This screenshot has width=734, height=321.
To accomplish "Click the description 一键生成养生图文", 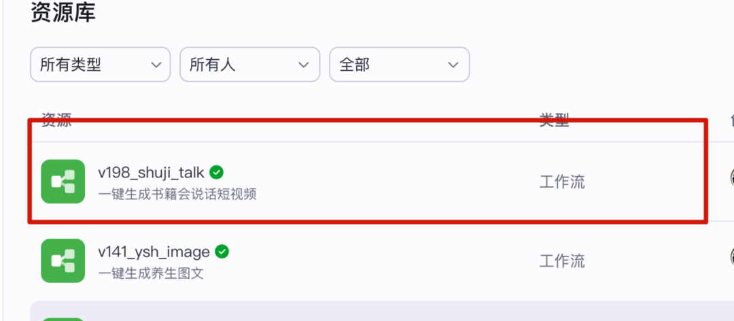I will pyautogui.click(x=151, y=273).
